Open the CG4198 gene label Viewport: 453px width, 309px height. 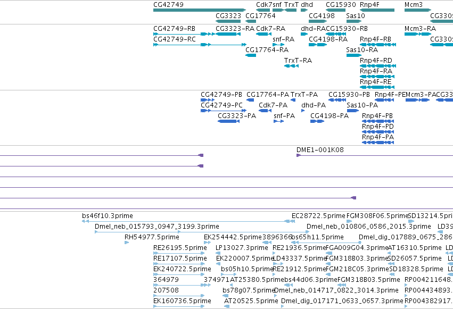click(322, 15)
